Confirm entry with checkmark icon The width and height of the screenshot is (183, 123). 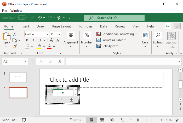pos(50,61)
